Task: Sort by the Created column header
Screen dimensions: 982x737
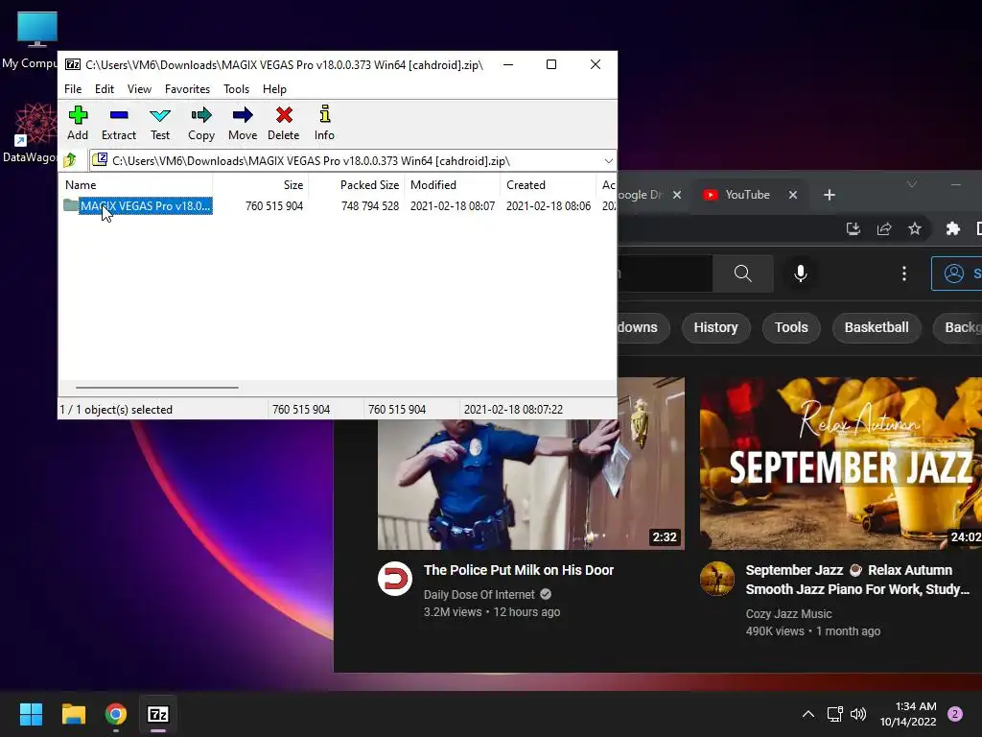Action: [x=548, y=185]
